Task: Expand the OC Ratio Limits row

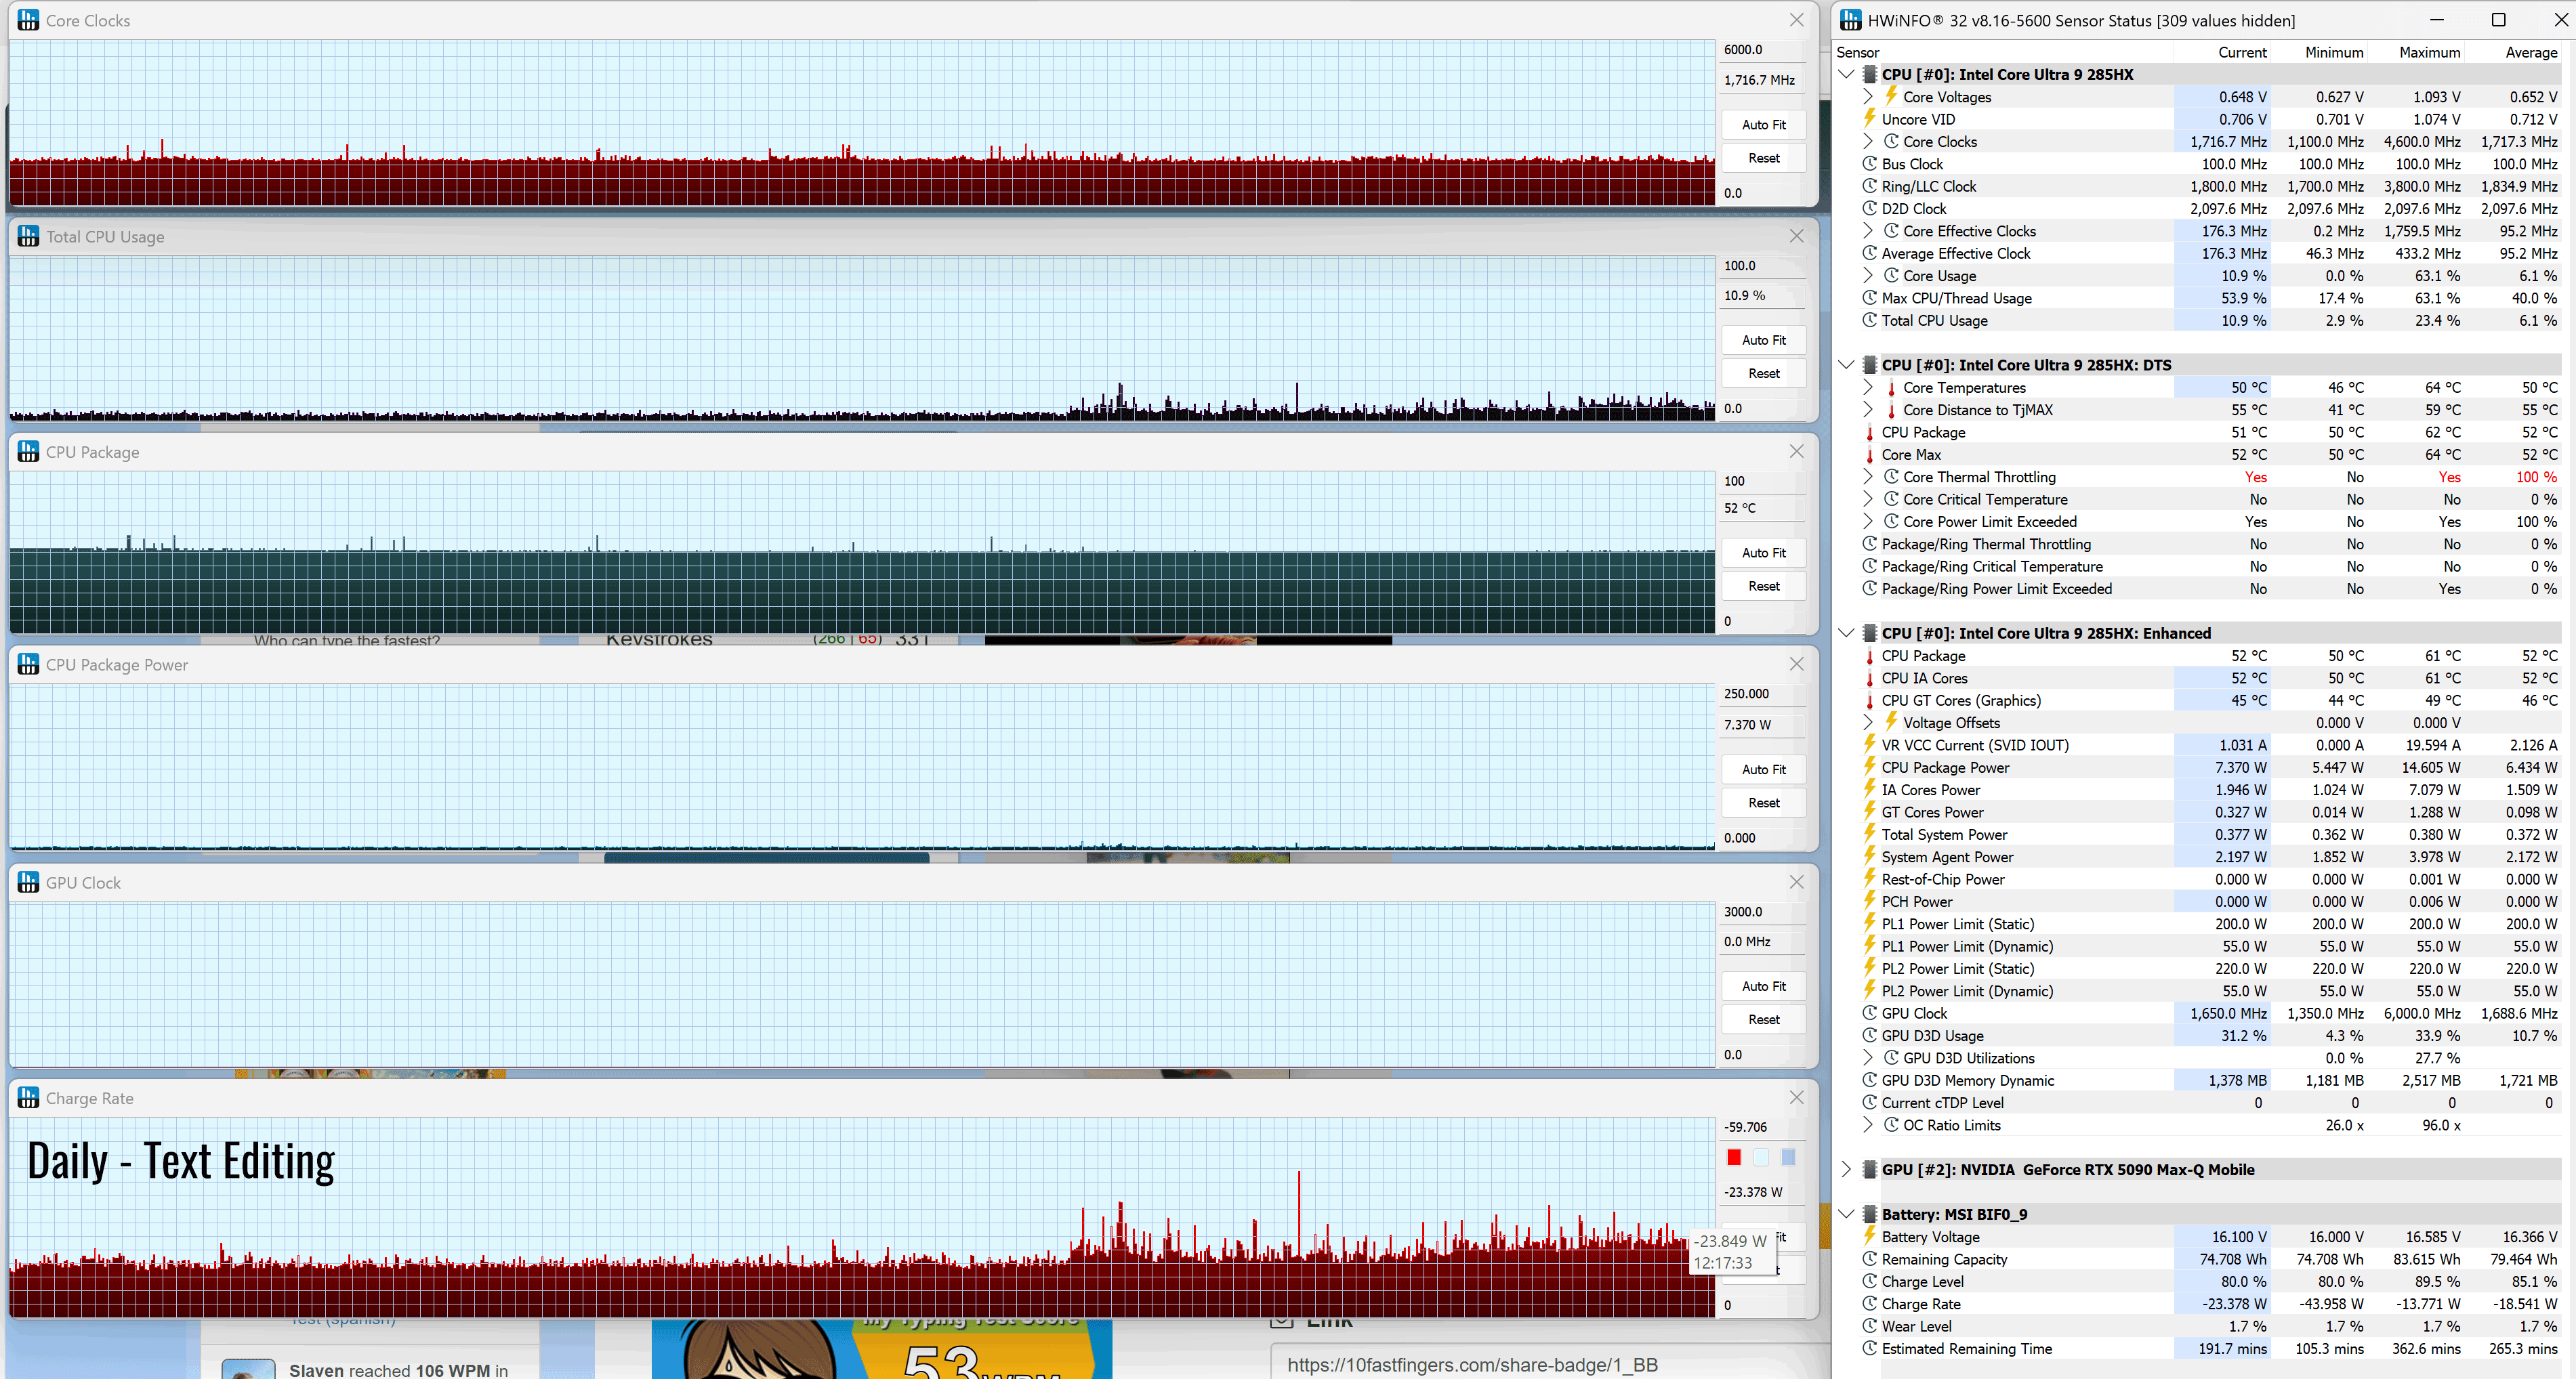Action: (x=1868, y=1125)
